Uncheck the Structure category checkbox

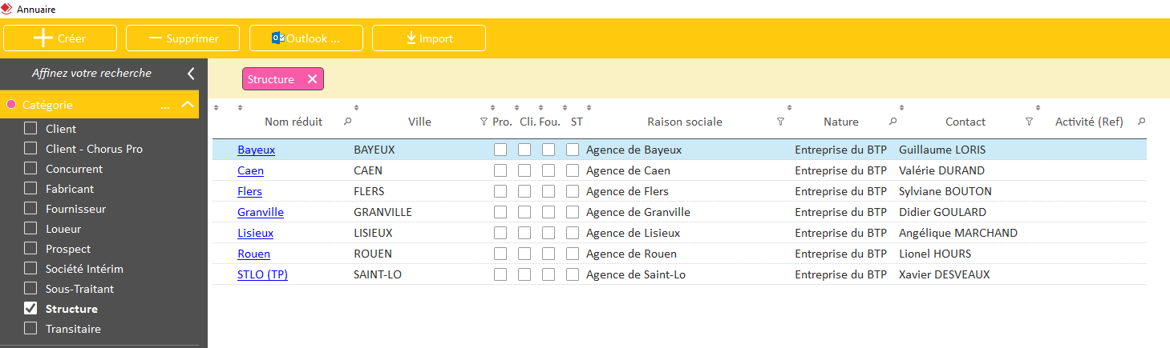30,309
